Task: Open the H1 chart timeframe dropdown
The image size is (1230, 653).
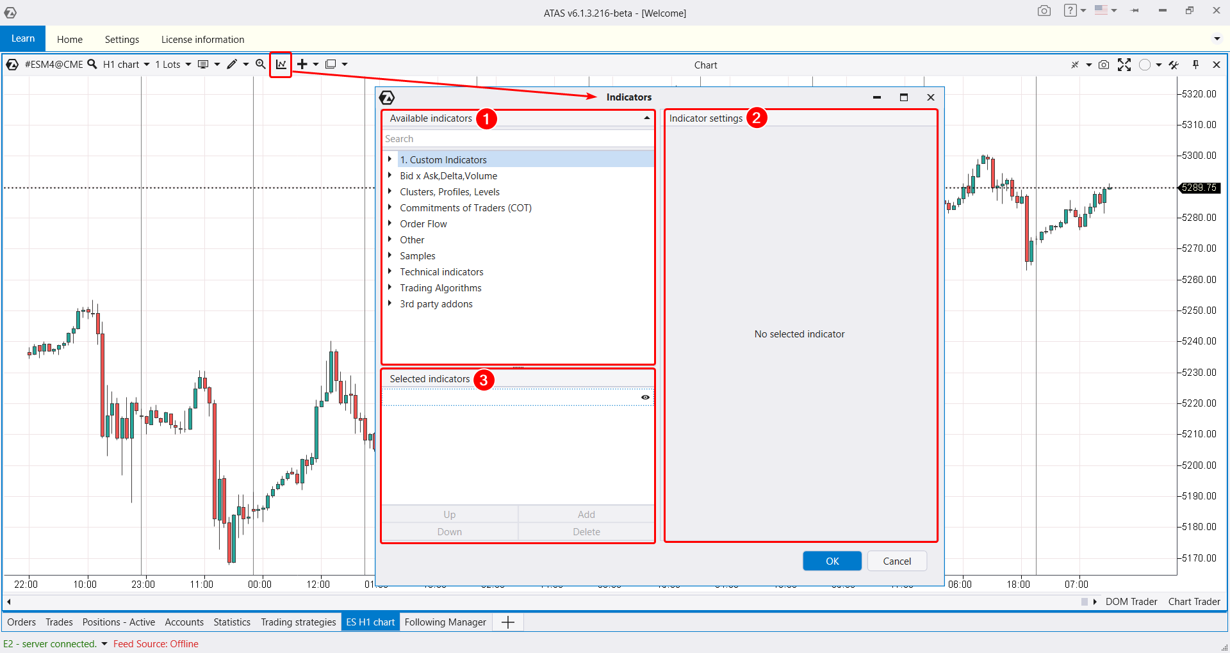Action: click(x=126, y=64)
